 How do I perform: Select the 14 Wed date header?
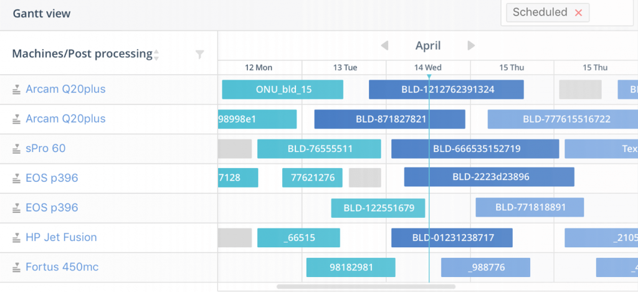pyautogui.click(x=428, y=67)
